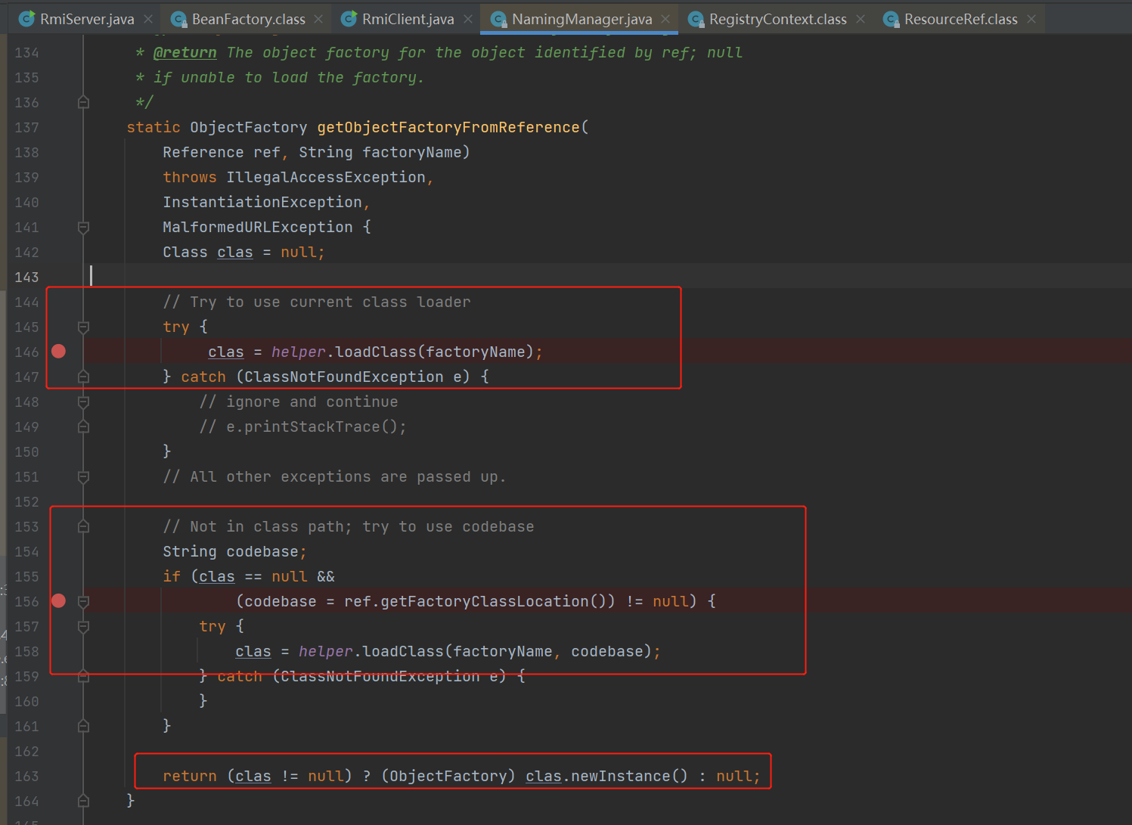
Task: Click 'Reference ref' parameter on line 138
Action: (222, 152)
